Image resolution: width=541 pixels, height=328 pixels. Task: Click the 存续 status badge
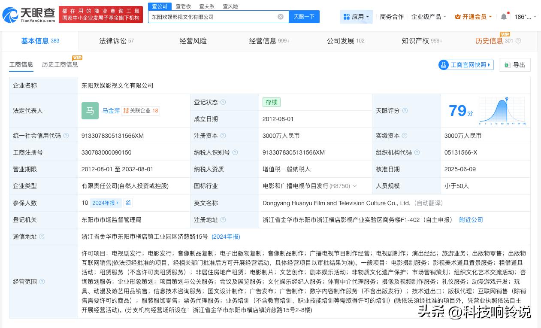point(272,102)
